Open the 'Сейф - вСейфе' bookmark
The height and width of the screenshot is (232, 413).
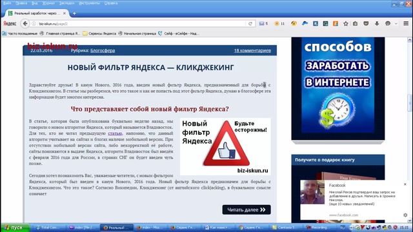pos(179,34)
